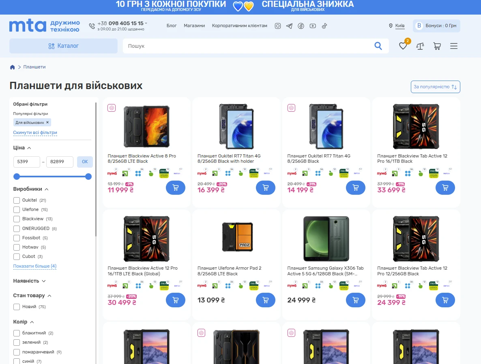Image resolution: width=481 pixels, height=364 pixels.
Task: Open the 'За популярністю' sort dropdown
Action: [x=435, y=87]
